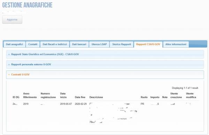Image resolution: width=209 pixels, height=135 pixels.
Task: Click the Data inizio column header
Action: pyautogui.click(x=63, y=95)
